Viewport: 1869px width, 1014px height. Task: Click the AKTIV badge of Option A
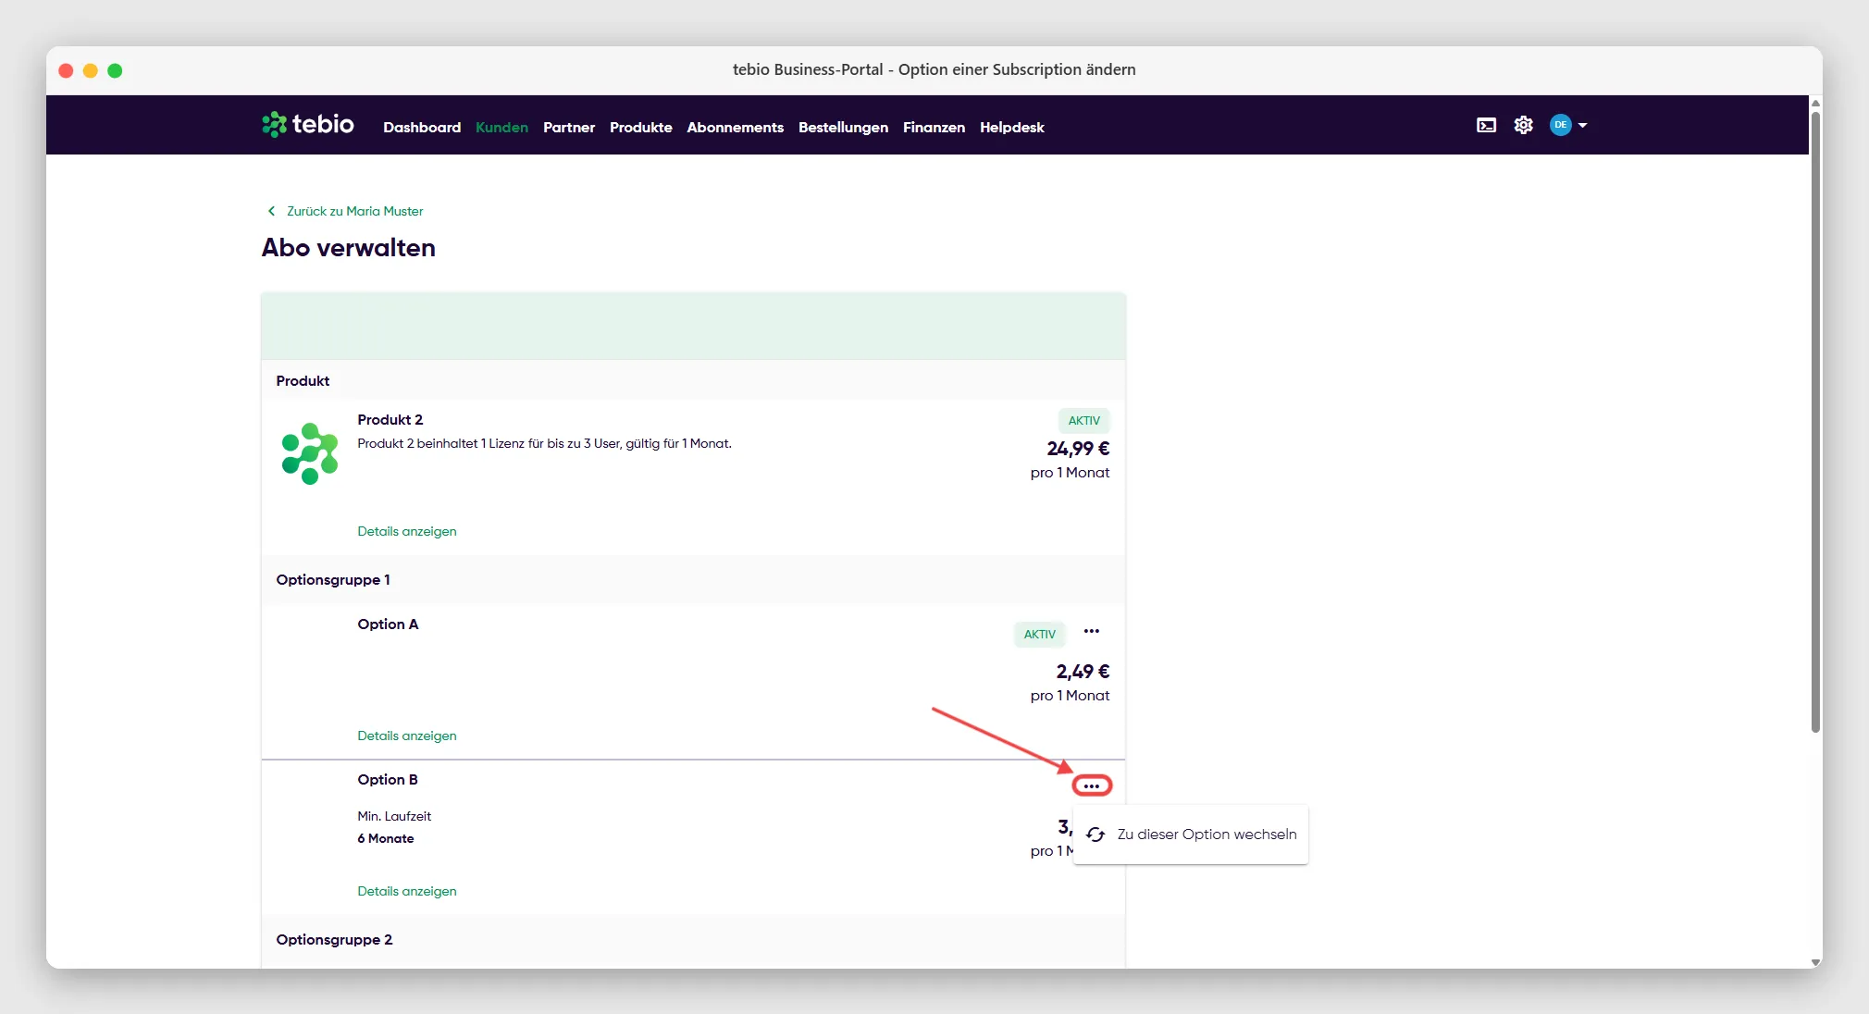click(x=1039, y=635)
